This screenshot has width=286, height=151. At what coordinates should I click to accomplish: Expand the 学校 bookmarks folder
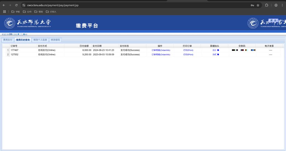16,12
